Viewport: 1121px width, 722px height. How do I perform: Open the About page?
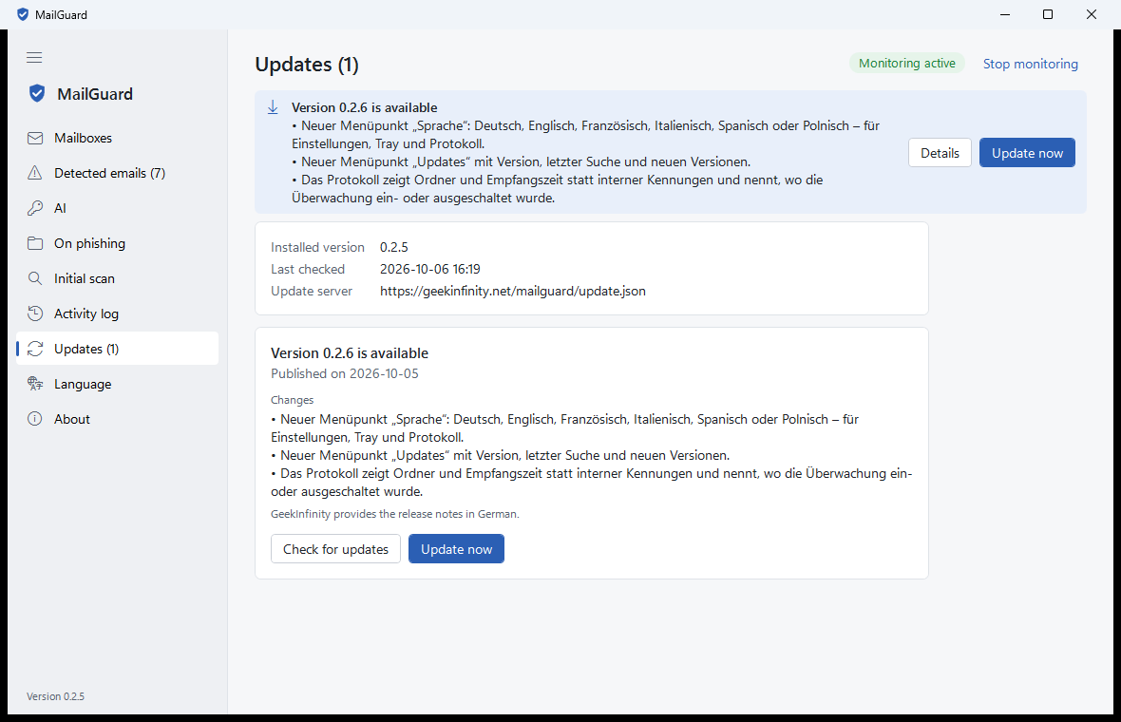pyautogui.click(x=117, y=419)
